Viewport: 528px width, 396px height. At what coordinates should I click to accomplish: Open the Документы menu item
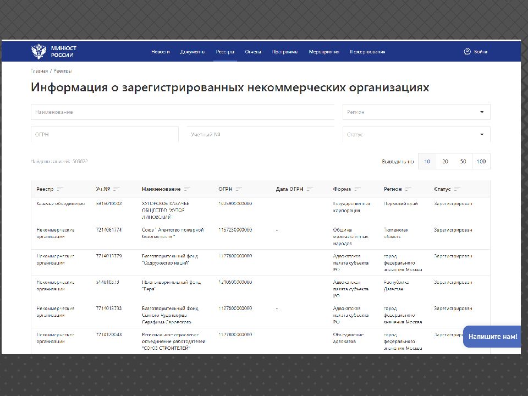[193, 52]
